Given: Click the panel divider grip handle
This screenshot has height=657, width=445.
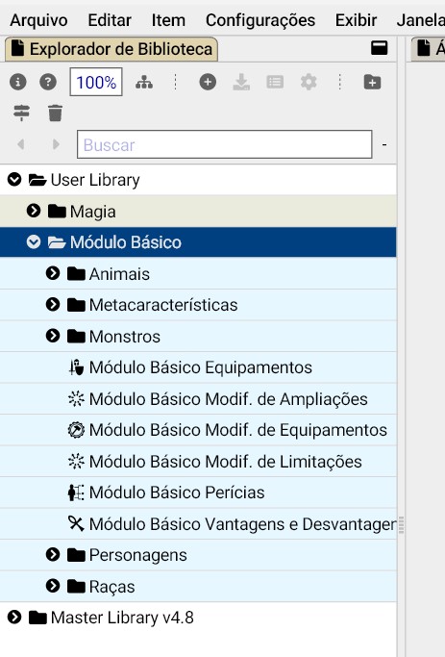Looking at the screenshot, I should 401,524.
